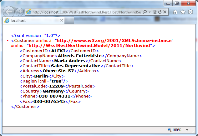
Task: Minimize the browser window
Action: [x=168, y=3]
